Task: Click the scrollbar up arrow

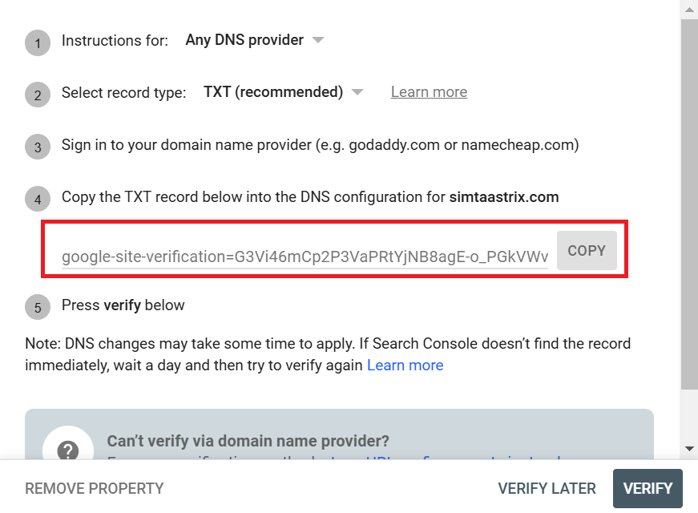Action: (688, 9)
